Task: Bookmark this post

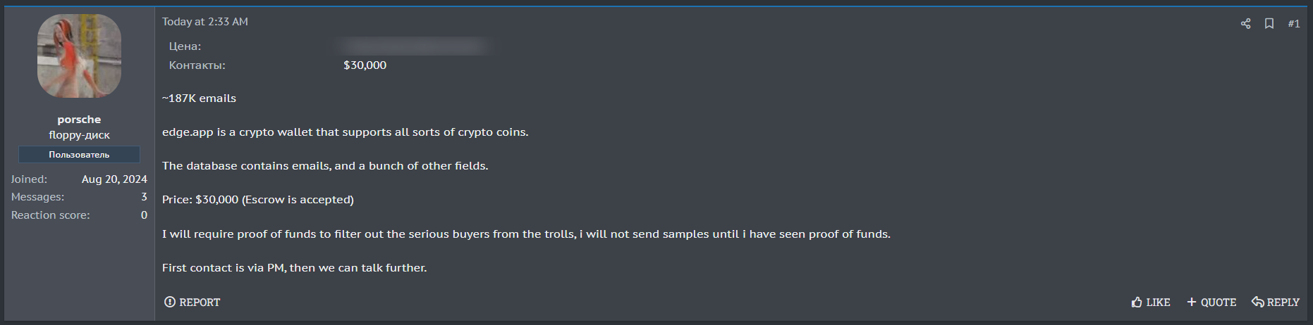Action: (x=1269, y=24)
